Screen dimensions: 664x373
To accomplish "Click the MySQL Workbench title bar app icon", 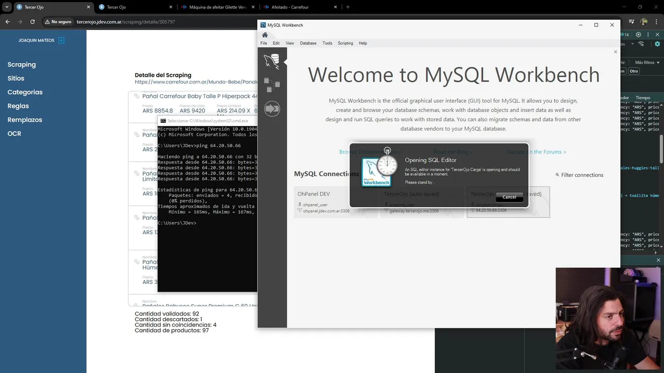I will tap(263, 25).
